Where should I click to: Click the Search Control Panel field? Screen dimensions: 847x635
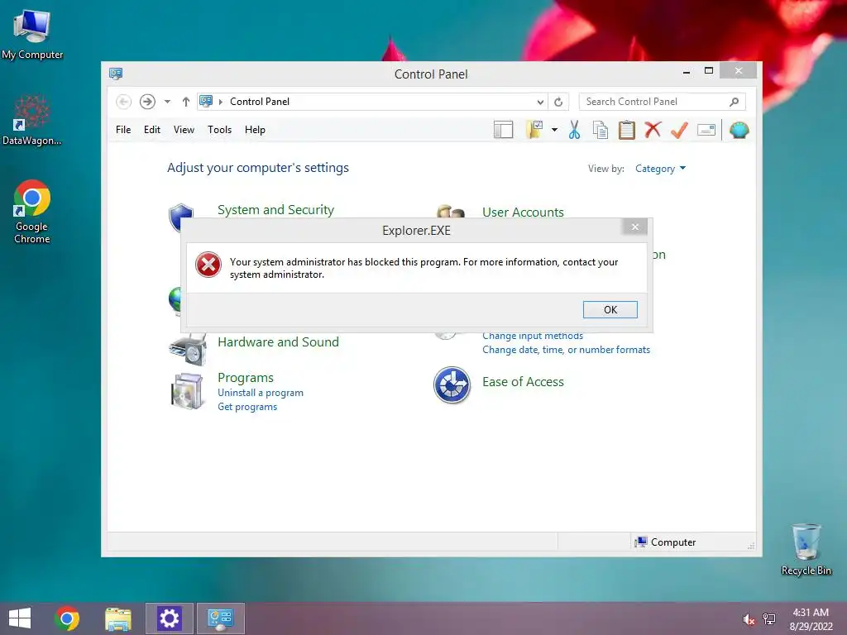tap(662, 102)
